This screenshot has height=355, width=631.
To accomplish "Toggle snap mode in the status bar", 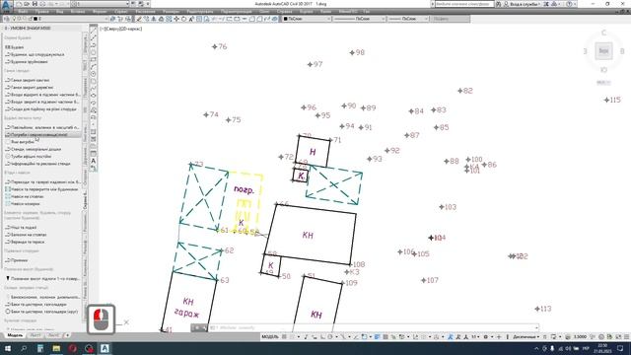I will coord(293,336).
